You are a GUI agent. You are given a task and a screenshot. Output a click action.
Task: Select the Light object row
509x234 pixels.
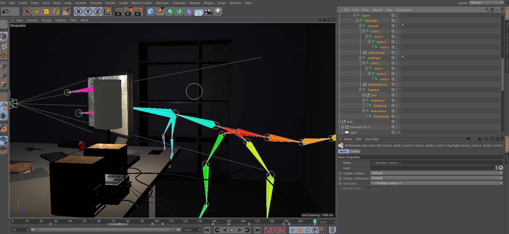pos(353,132)
